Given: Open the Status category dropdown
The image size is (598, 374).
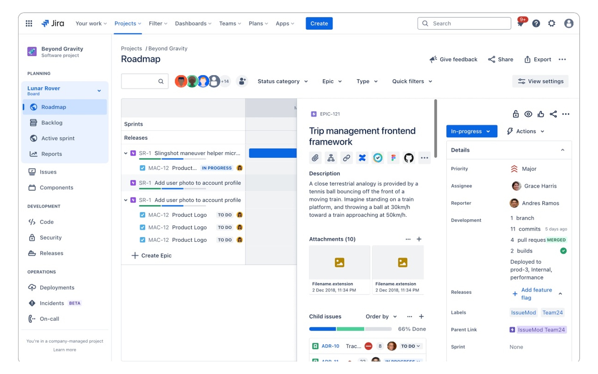Looking at the screenshot, I should point(282,81).
